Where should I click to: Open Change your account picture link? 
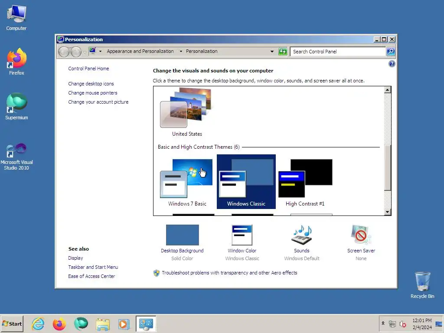(98, 102)
